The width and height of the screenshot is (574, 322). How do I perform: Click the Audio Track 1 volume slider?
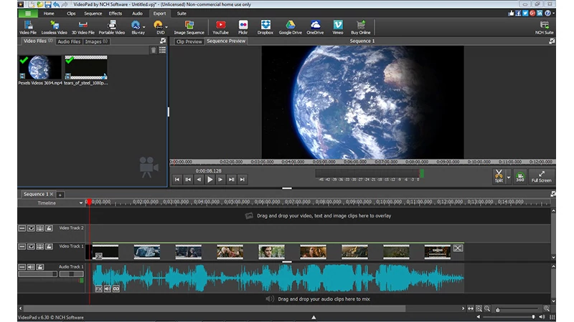coord(38,274)
